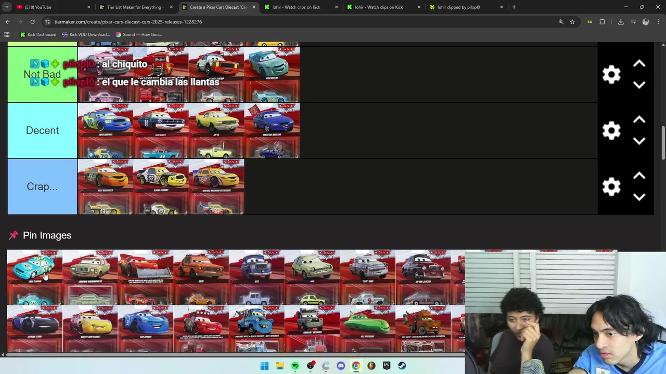Bookmark this page with the star
Screen dimensions: 666x374
pos(572,22)
